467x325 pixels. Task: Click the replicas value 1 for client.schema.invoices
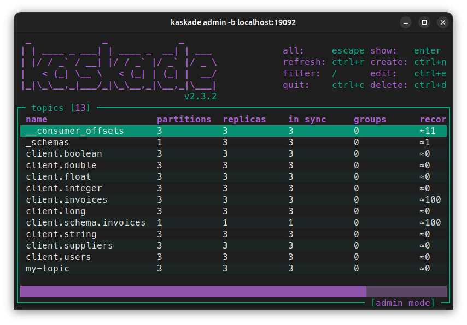(x=225, y=223)
